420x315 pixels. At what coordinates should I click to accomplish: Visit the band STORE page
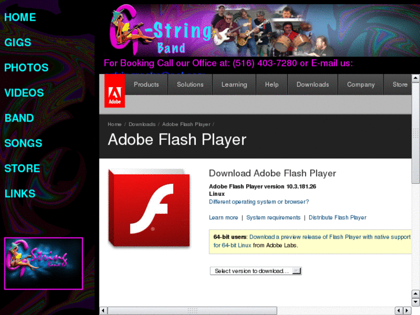tap(22, 169)
